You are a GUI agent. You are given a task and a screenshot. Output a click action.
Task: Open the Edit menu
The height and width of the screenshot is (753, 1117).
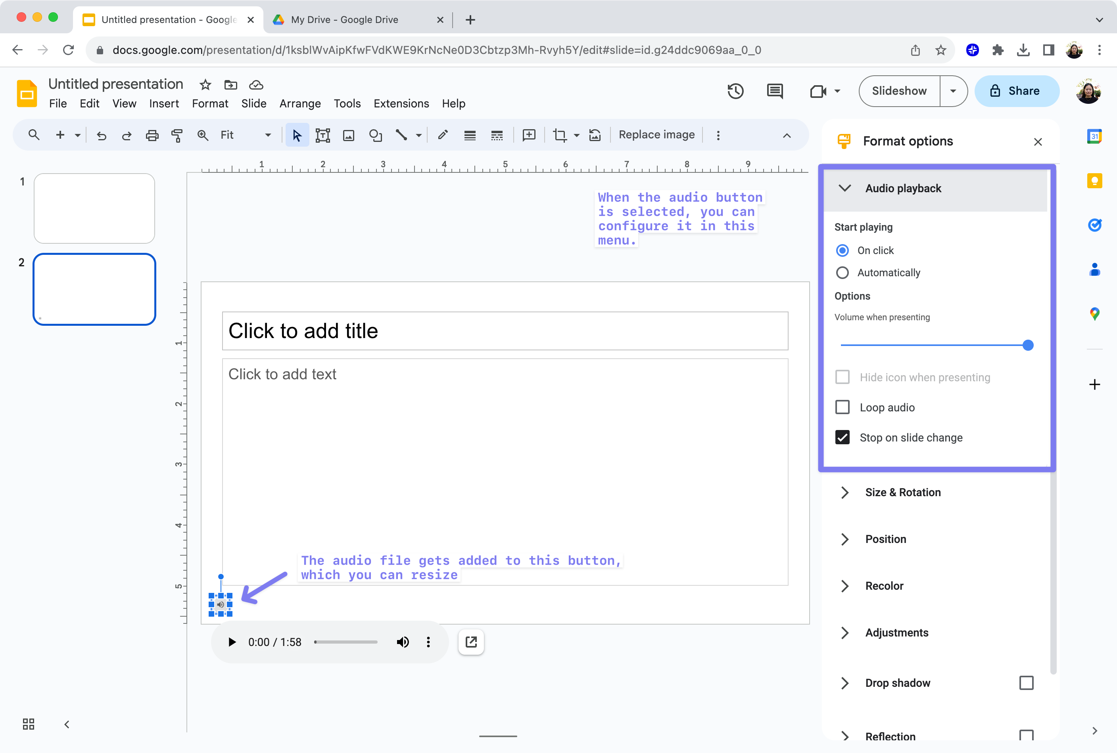[x=89, y=103]
